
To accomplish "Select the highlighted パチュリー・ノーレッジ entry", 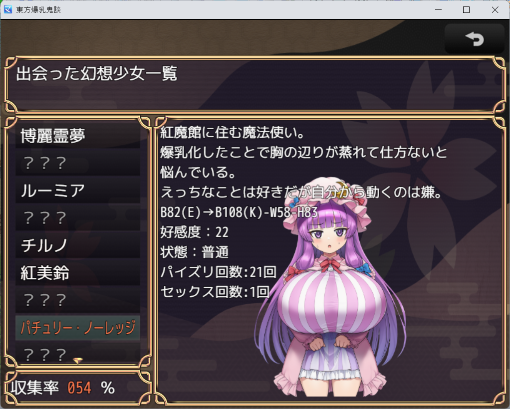I will (78, 327).
